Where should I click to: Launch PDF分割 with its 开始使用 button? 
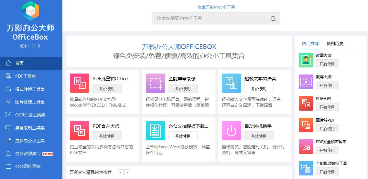point(327,107)
